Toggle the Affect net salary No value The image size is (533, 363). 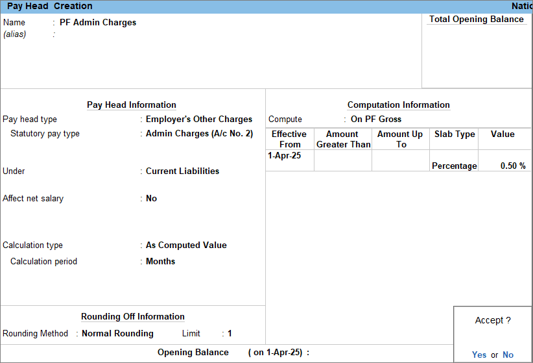click(151, 199)
